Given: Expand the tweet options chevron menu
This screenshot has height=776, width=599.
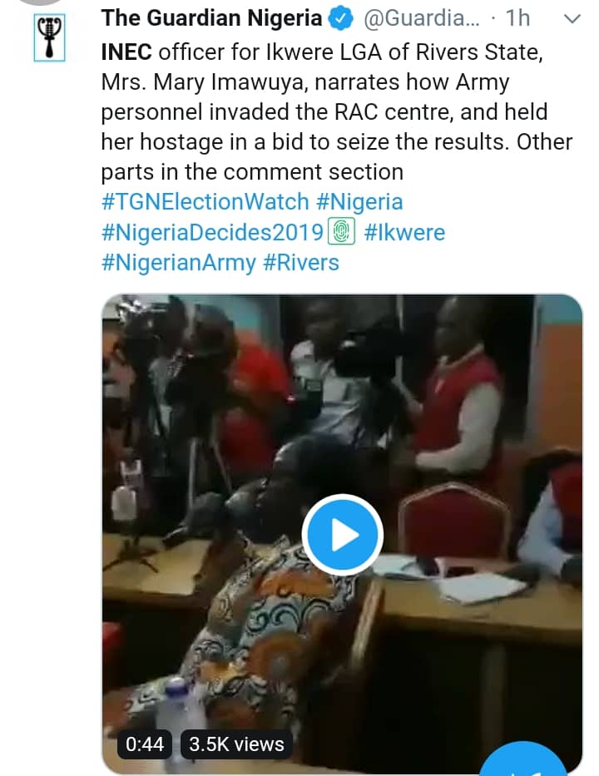Looking at the screenshot, I should [572, 18].
